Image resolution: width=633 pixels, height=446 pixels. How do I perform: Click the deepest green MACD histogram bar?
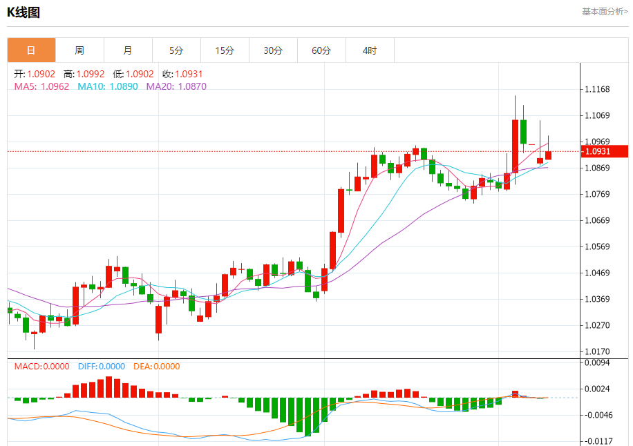point(308,417)
